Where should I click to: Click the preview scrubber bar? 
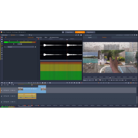click(110, 79)
